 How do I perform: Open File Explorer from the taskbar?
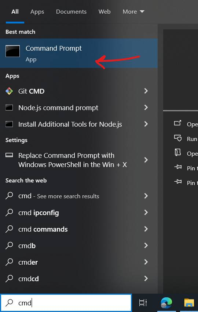pyautogui.click(x=189, y=303)
